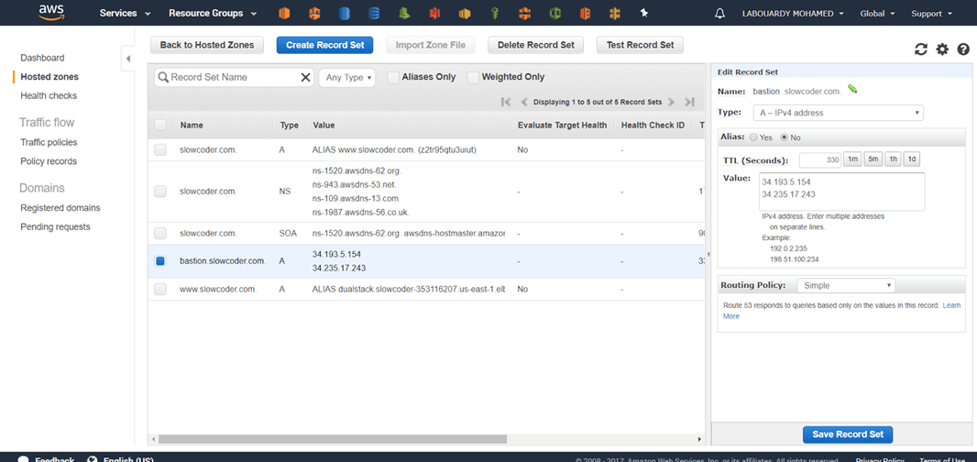Click the pin shortcuts icon in header
This screenshot has height=462, width=977.
[x=644, y=13]
